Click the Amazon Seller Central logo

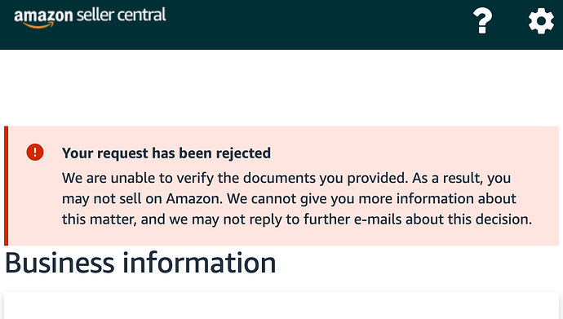(x=90, y=17)
